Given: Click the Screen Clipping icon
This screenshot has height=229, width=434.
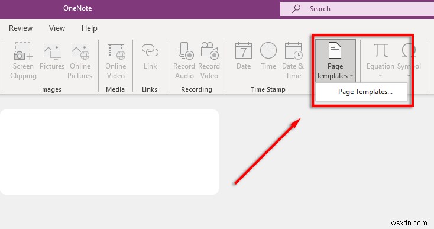Looking at the screenshot, I should (x=23, y=51).
